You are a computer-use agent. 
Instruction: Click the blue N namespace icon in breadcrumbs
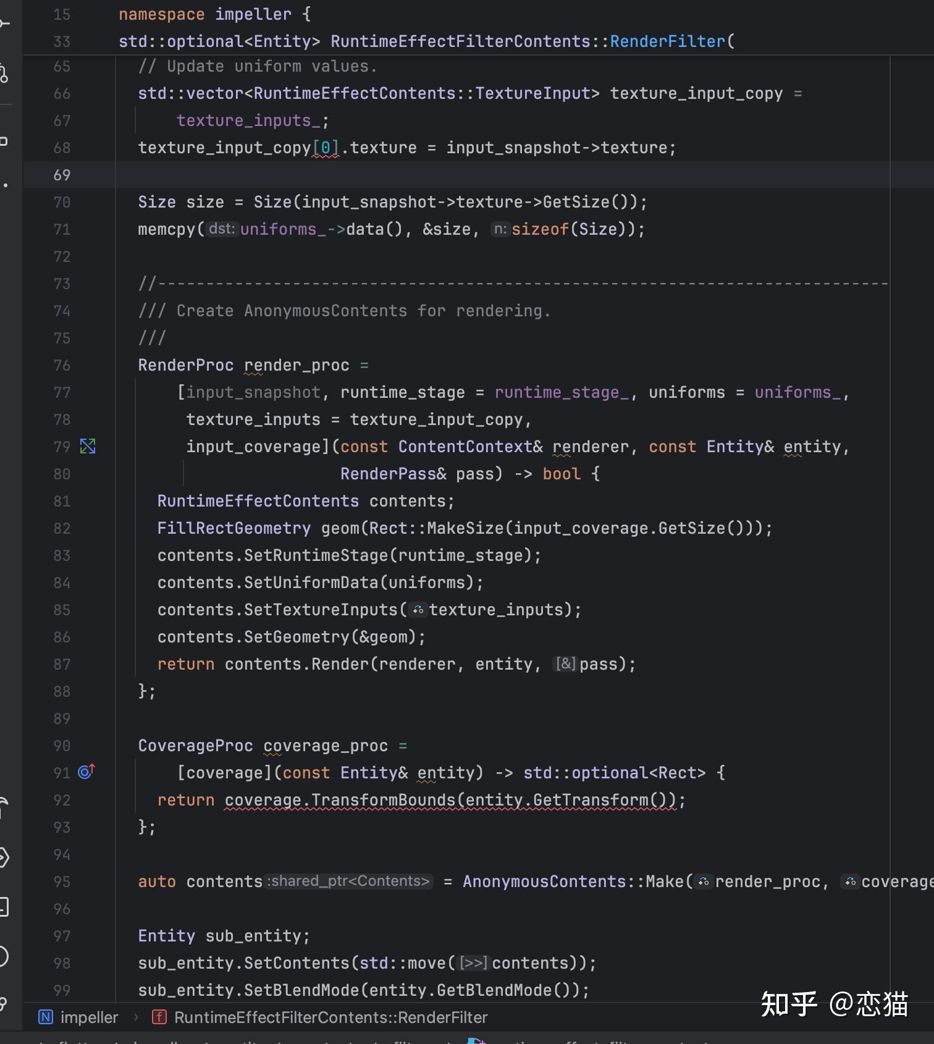(46, 1017)
